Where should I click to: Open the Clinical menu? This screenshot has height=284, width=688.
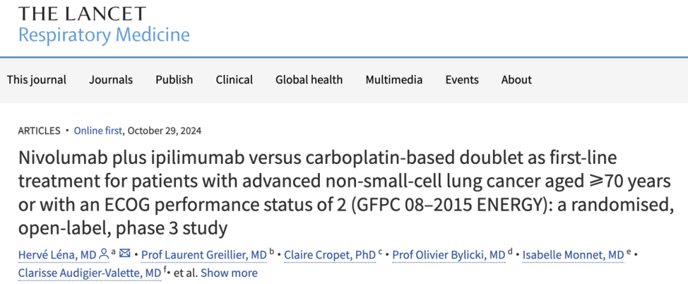[234, 79]
